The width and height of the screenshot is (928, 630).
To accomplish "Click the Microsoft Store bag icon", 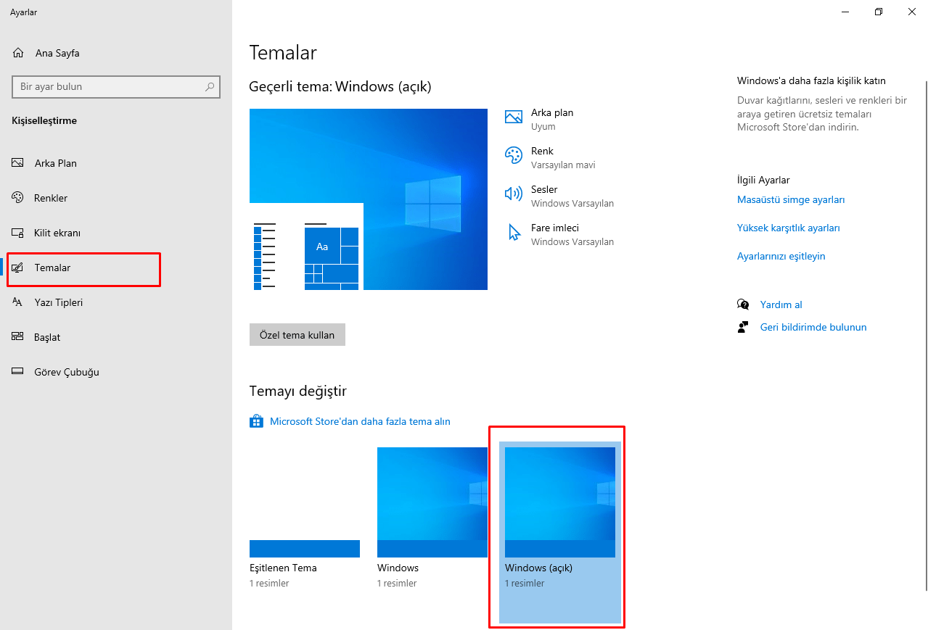I will (256, 421).
